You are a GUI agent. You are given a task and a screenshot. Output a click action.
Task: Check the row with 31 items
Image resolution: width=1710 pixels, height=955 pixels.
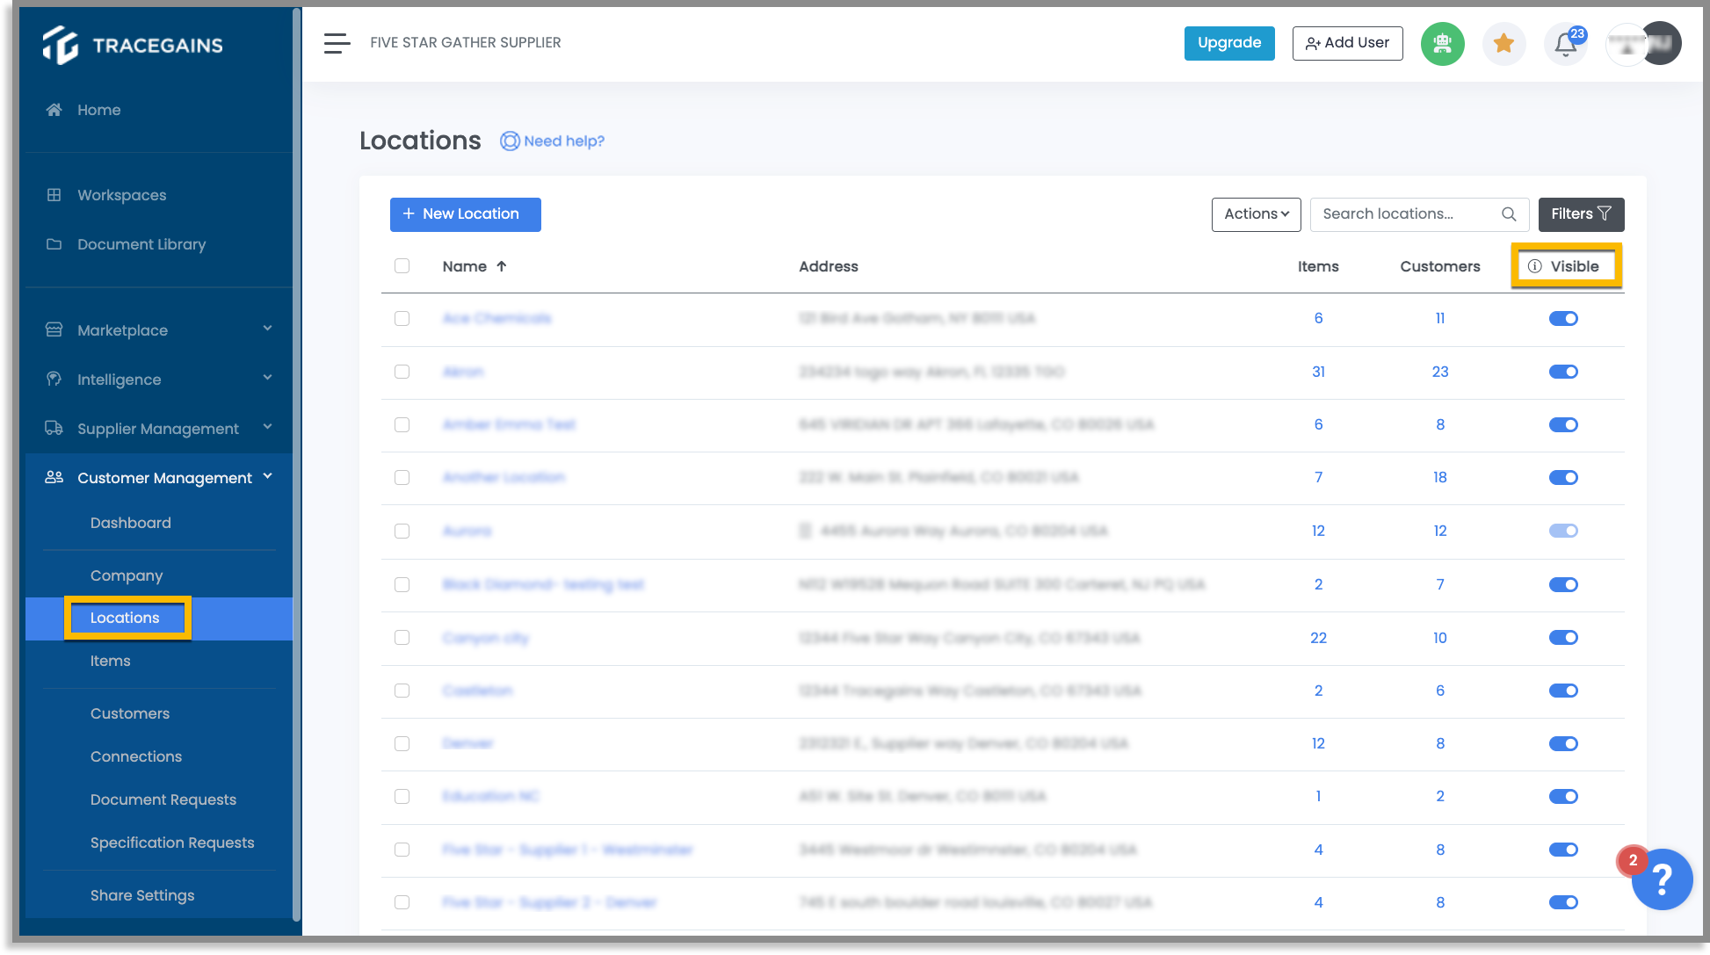pyautogui.click(x=402, y=372)
